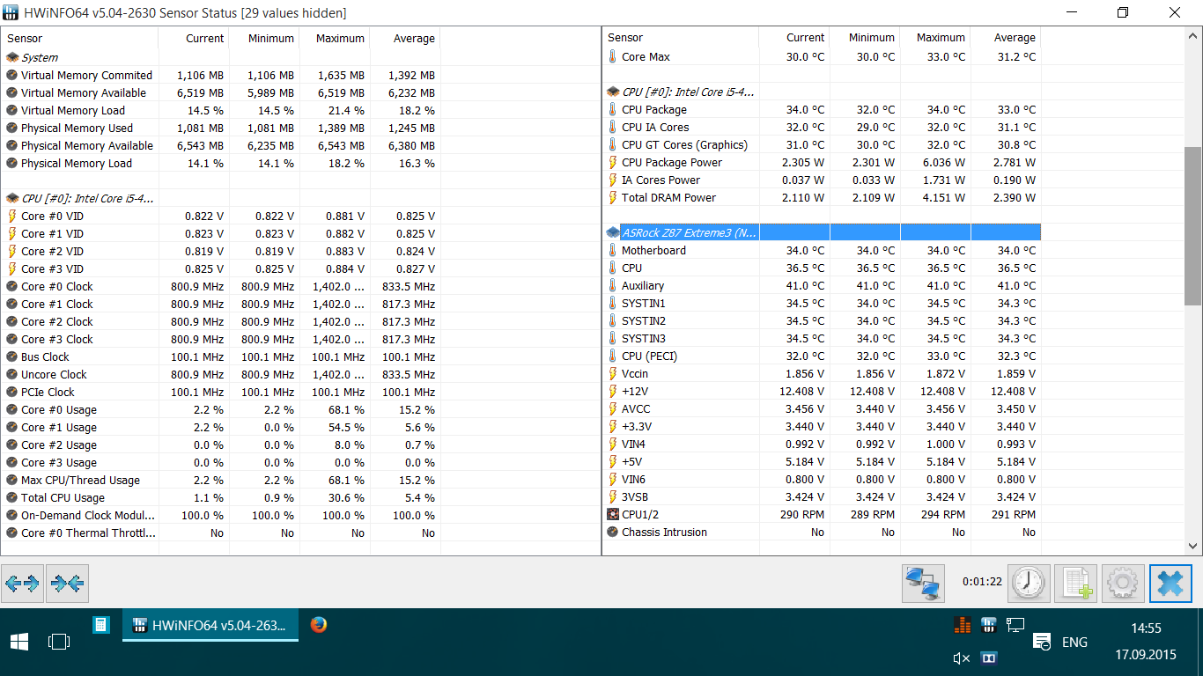Click the fan icon beside CPU1/2
The width and height of the screenshot is (1203, 676).
point(613,514)
